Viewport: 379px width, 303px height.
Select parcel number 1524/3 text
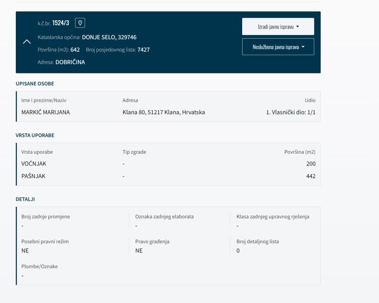pyautogui.click(x=61, y=23)
